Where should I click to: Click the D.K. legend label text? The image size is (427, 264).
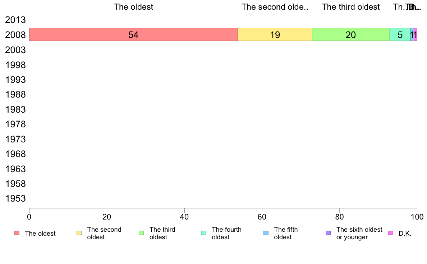[x=405, y=234]
